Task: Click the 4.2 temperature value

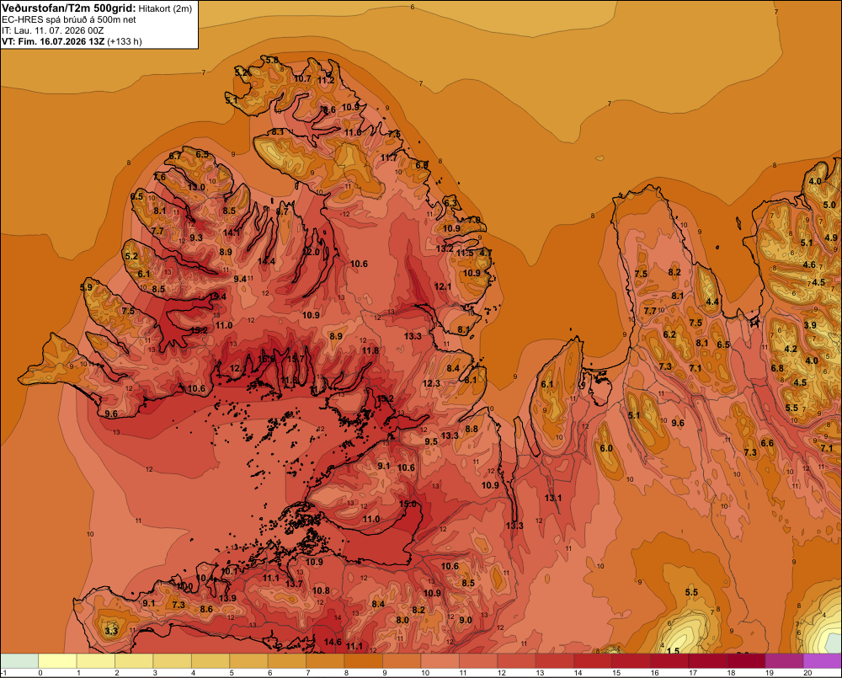Action: [x=791, y=349]
